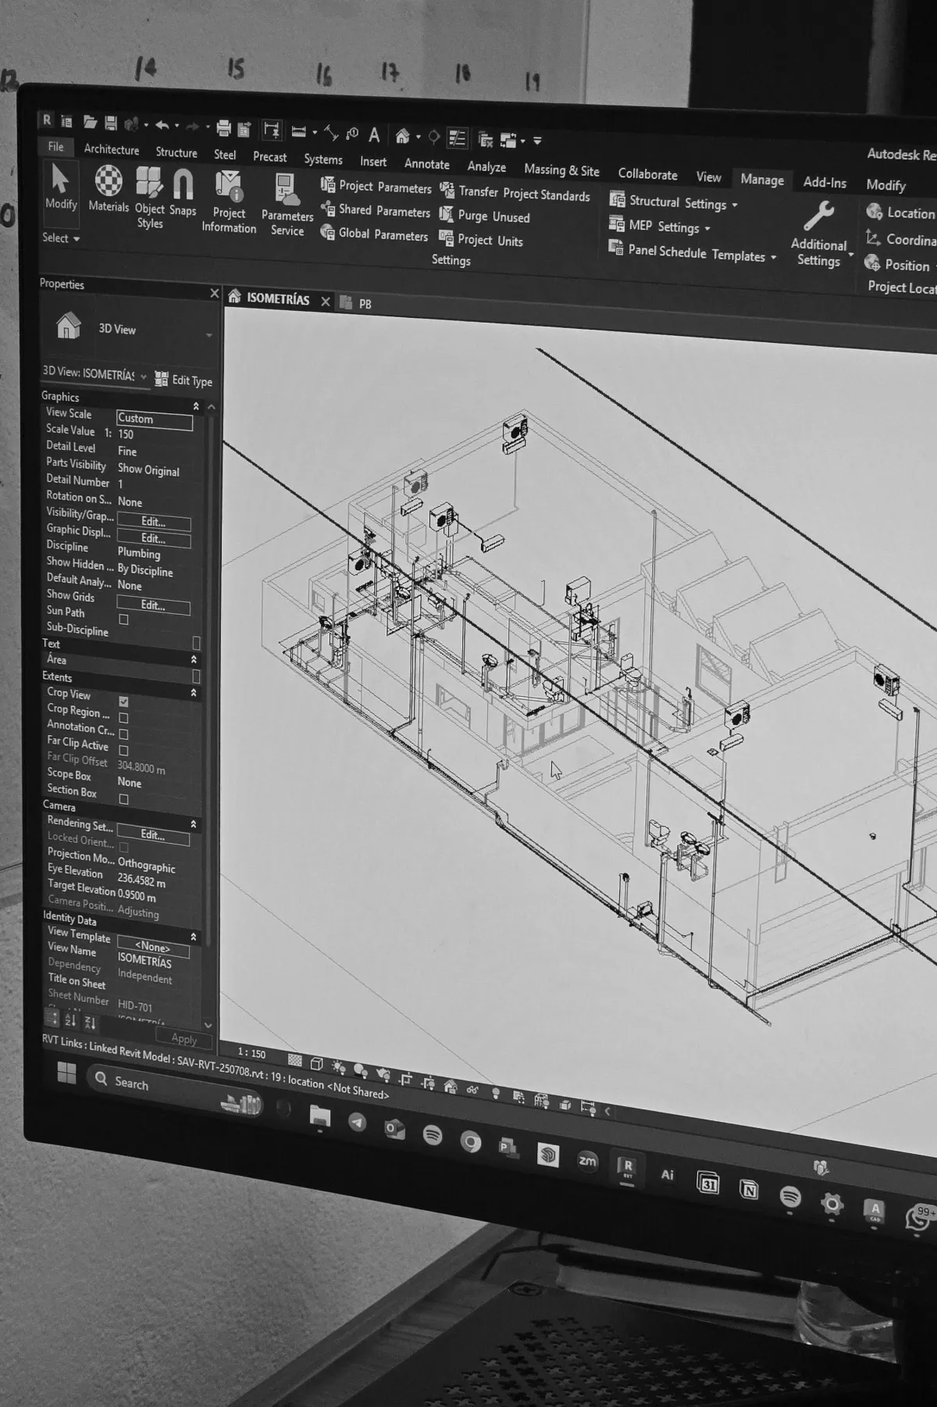The image size is (937, 1407).
Task: Click the Crop View icon in view control bar
Action: click(405, 1079)
